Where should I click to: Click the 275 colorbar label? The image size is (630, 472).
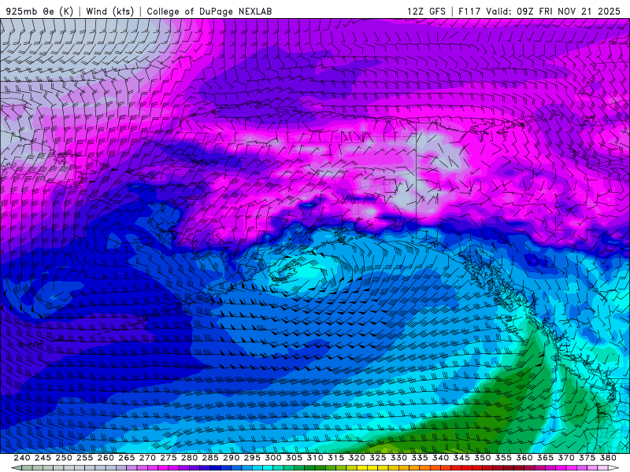[x=169, y=458]
